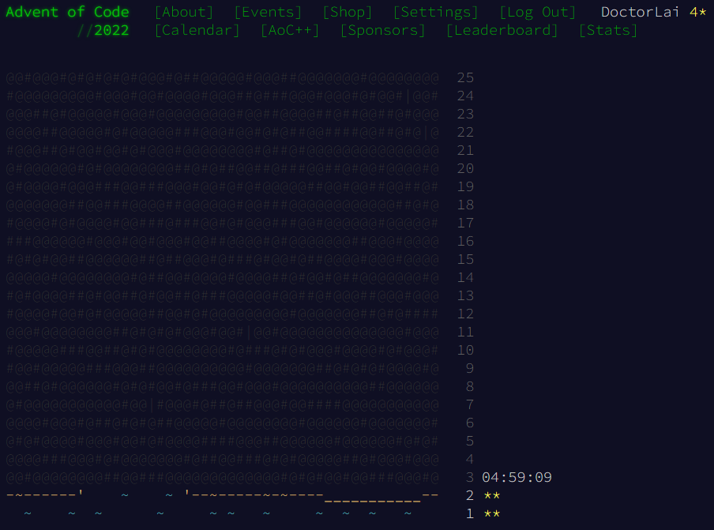Click the calendar number 7
This screenshot has width=714, height=530.
point(470,404)
